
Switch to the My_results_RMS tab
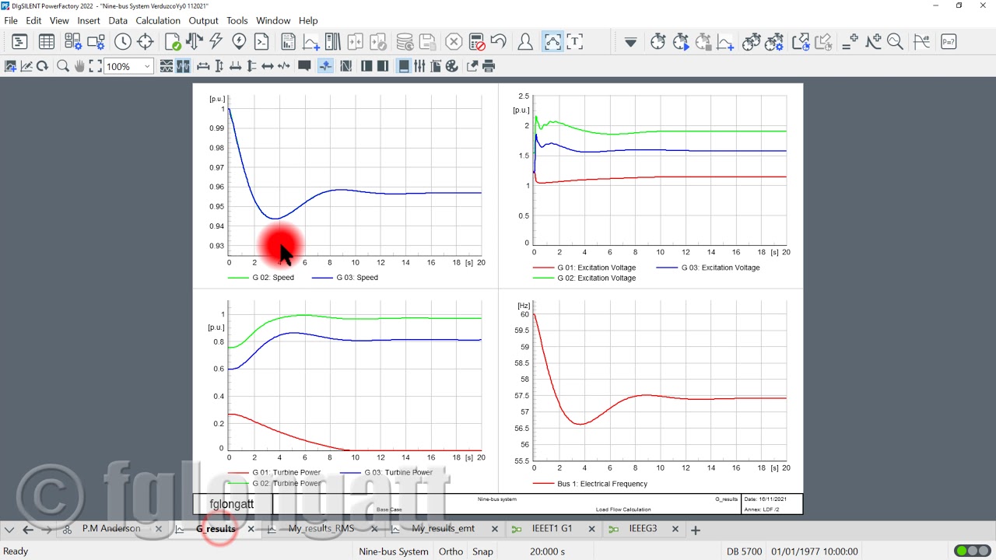click(x=321, y=529)
